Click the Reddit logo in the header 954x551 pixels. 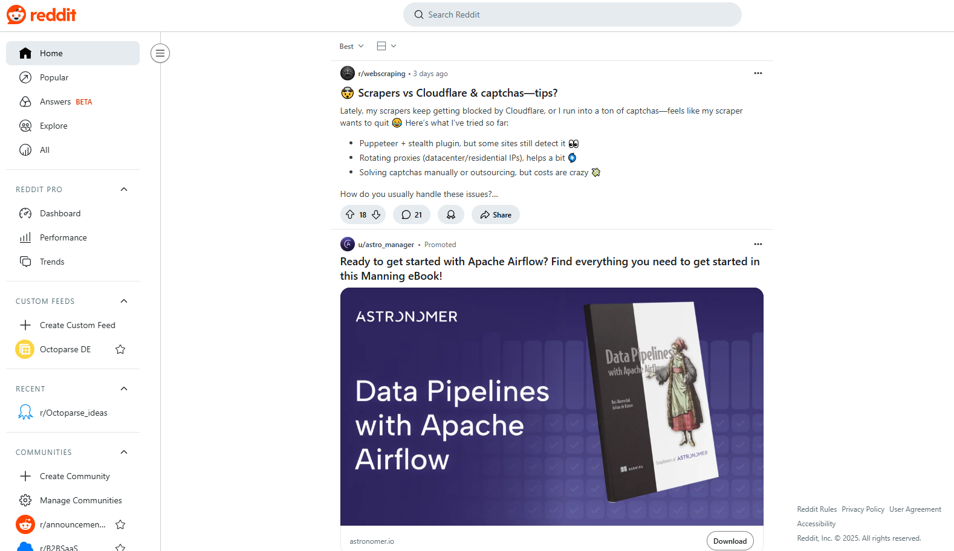(41, 14)
